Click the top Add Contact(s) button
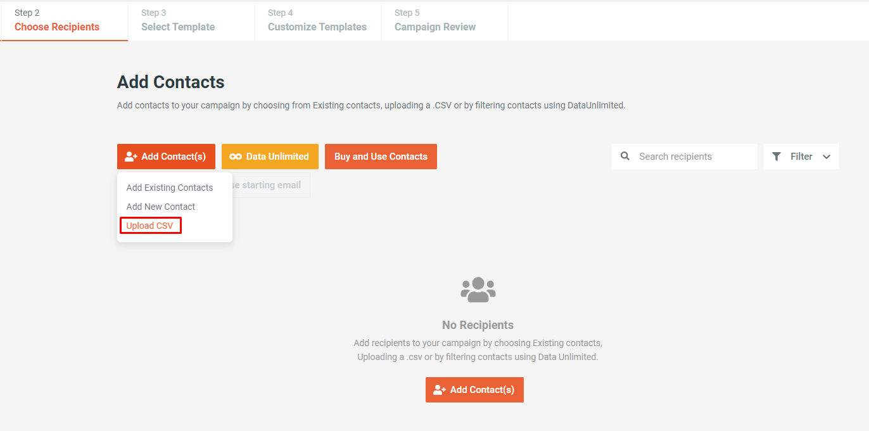Screen dimensions: 869x431 coord(166,156)
